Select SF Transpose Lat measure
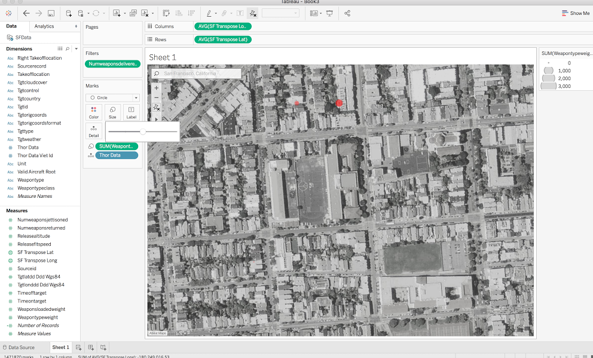Screen dimensions: 593x358 coord(35,252)
